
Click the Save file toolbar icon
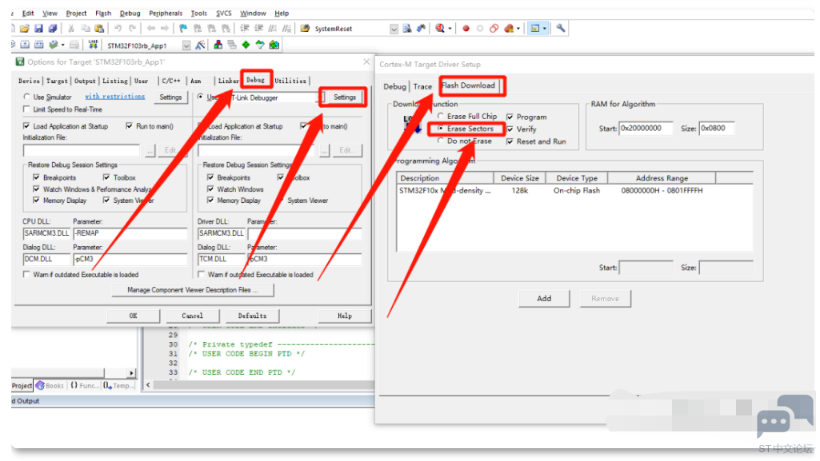[x=38, y=29]
